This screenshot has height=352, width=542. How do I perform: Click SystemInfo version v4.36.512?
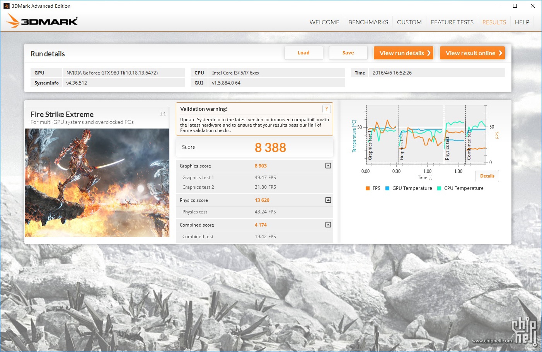coord(77,83)
